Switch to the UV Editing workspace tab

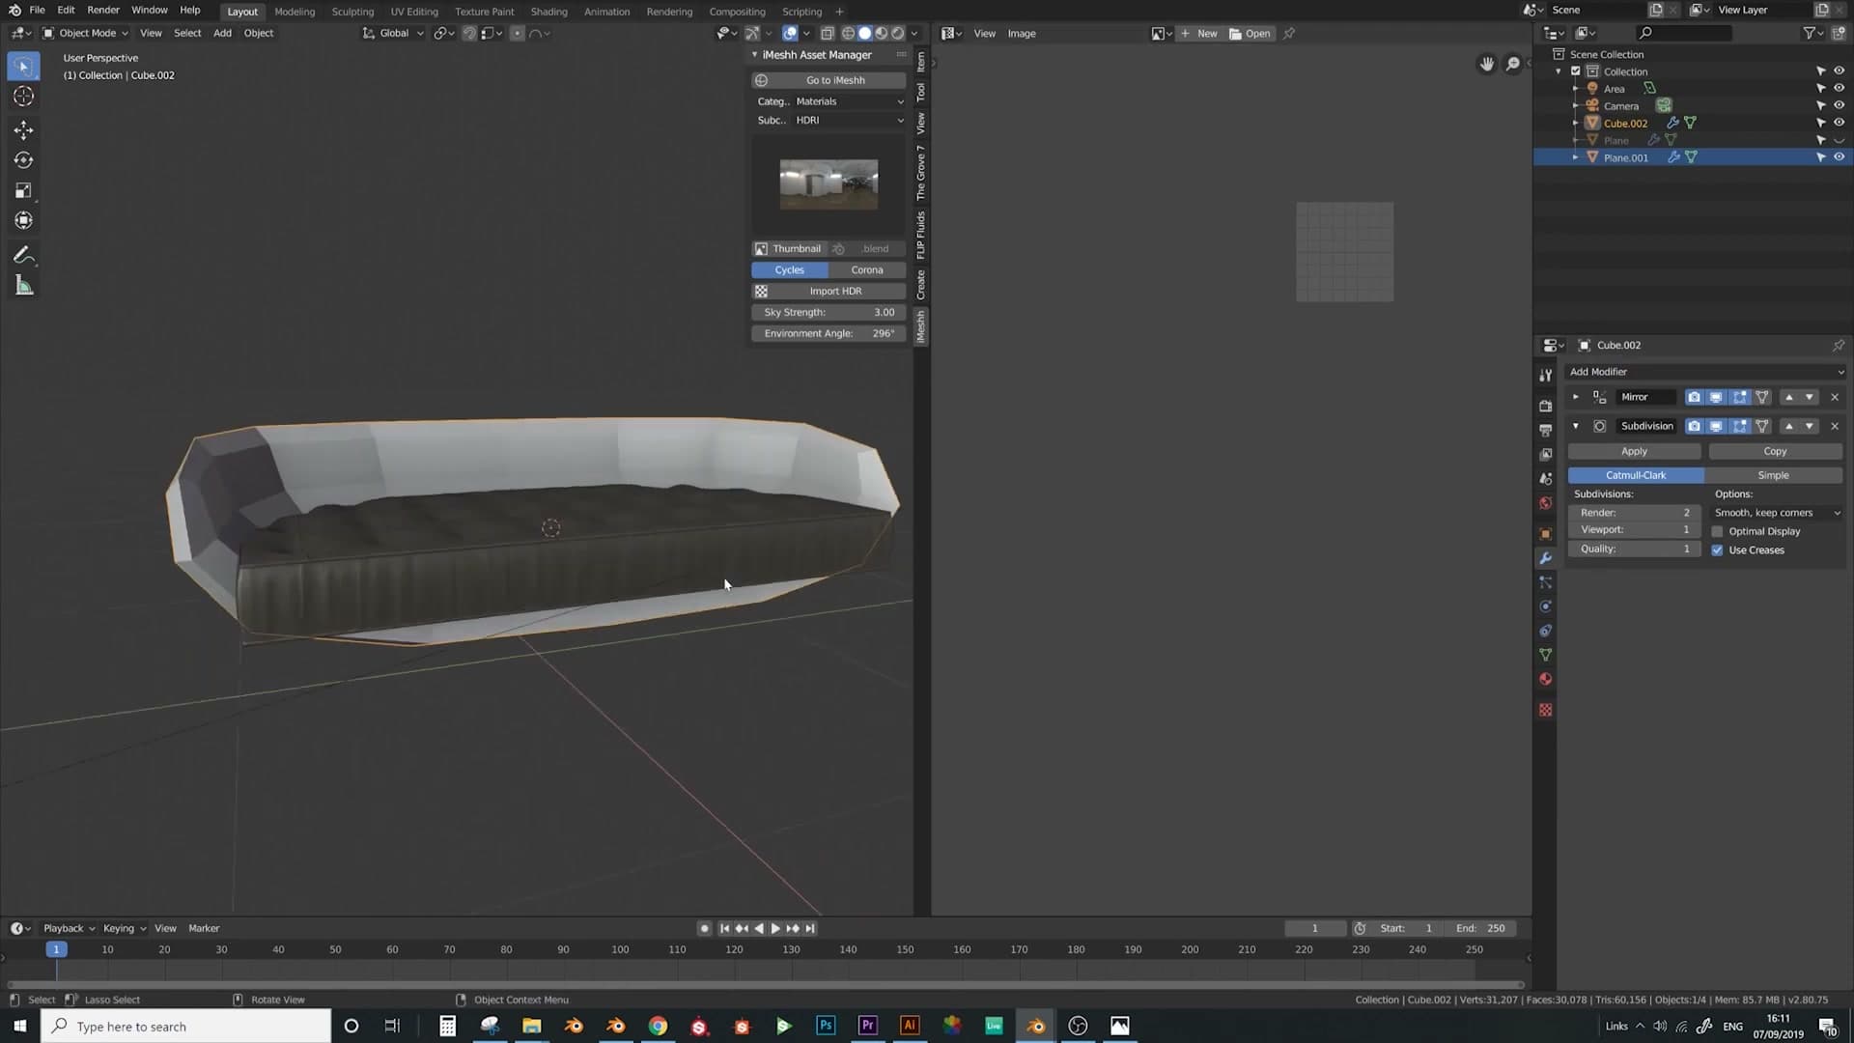(414, 12)
